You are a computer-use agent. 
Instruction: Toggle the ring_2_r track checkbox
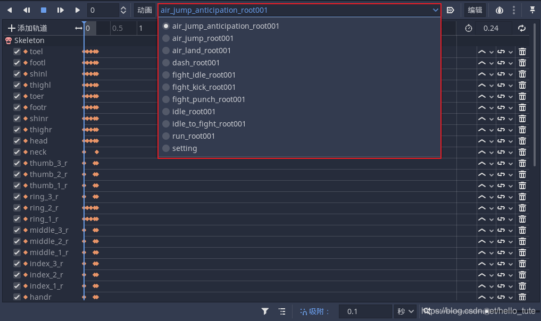[x=17, y=208]
